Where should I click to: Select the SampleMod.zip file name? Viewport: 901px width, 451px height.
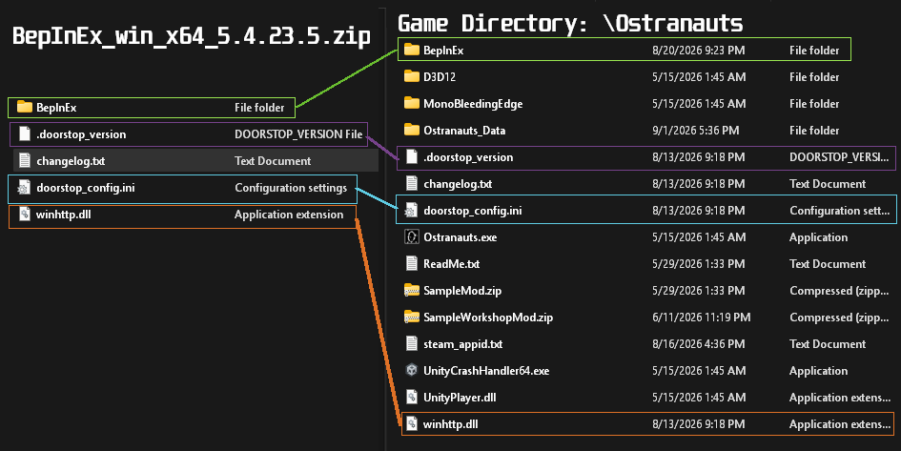pos(462,291)
